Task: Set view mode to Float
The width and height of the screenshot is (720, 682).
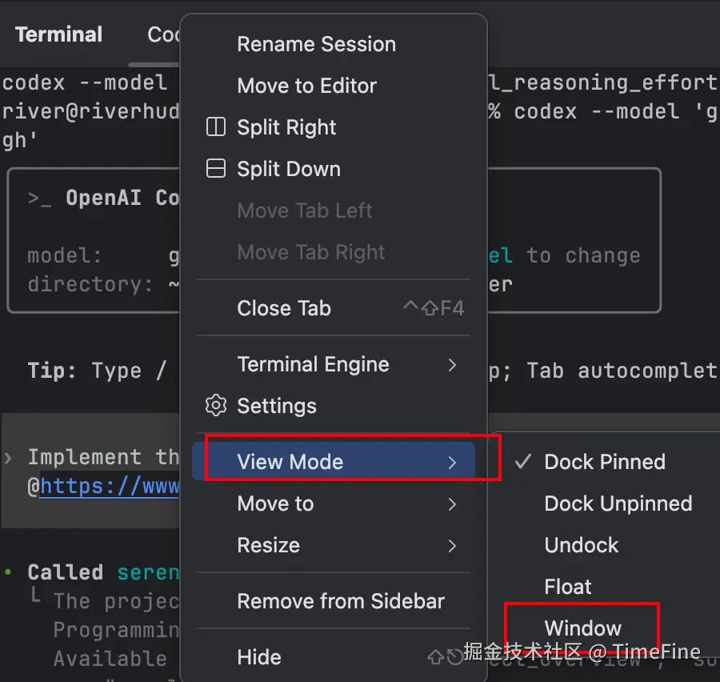Action: pyautogui.click(x=568, y=587)
